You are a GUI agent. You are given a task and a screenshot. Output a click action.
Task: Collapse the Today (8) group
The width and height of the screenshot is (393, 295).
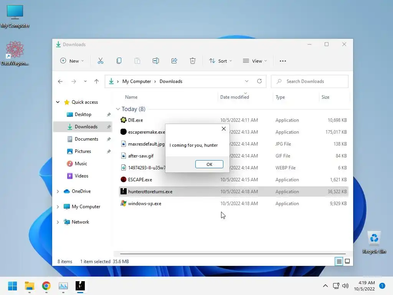[x=118, y=109]
